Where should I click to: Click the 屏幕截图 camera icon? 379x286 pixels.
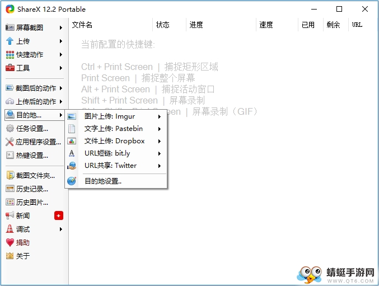(10, 27)
